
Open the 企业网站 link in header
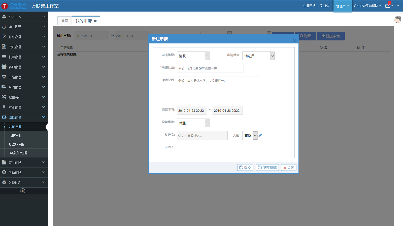309,6
